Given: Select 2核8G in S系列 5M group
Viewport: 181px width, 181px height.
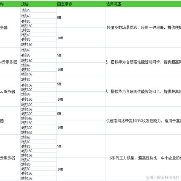Looking at the screenshot, I should click(x=38, y=142).
